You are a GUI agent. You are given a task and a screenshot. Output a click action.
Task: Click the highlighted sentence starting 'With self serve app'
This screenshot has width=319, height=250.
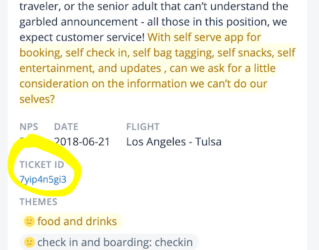coord(158,68)
